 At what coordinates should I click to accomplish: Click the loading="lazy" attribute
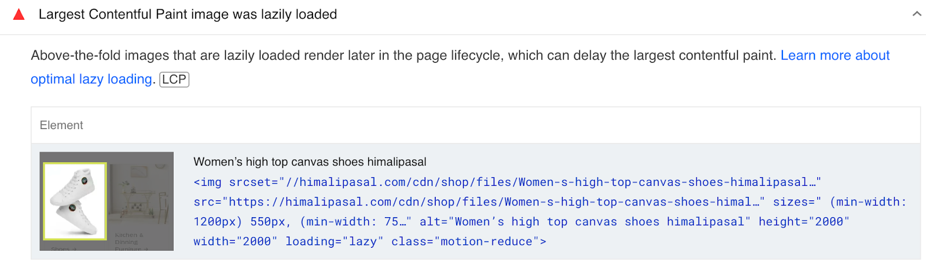coord(334,241)
